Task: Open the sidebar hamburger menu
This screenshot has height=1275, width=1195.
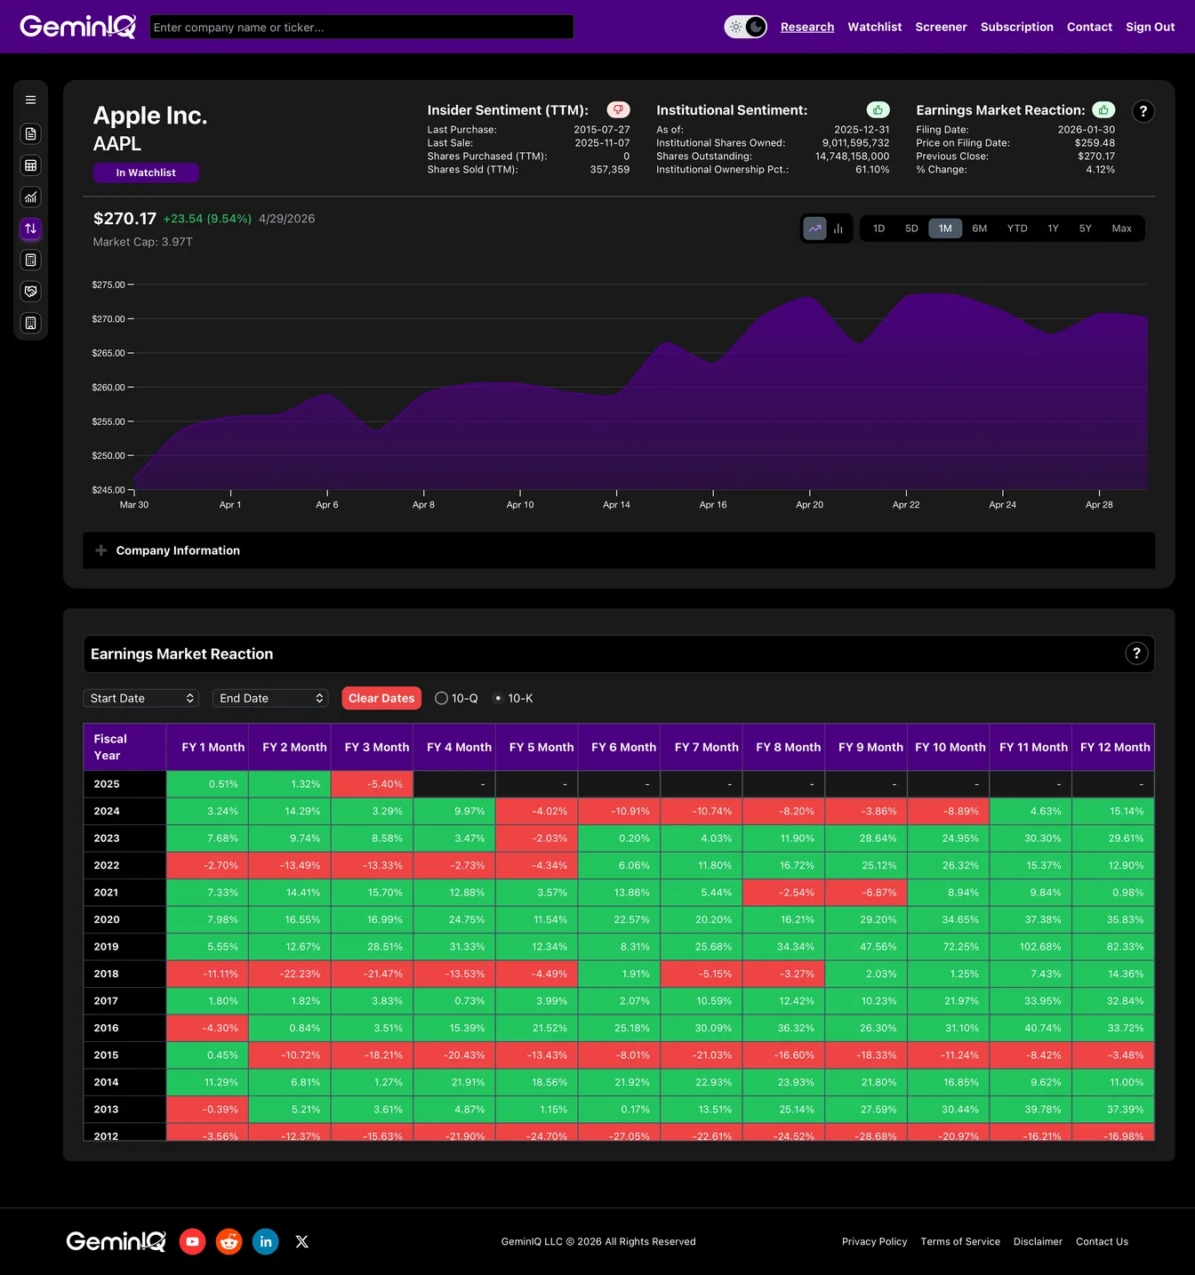Action: point(30,100)
